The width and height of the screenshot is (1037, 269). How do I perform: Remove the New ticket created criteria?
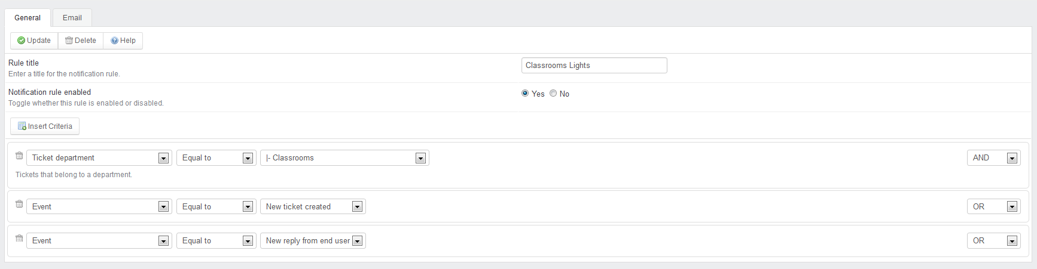[x=19, y=204]
